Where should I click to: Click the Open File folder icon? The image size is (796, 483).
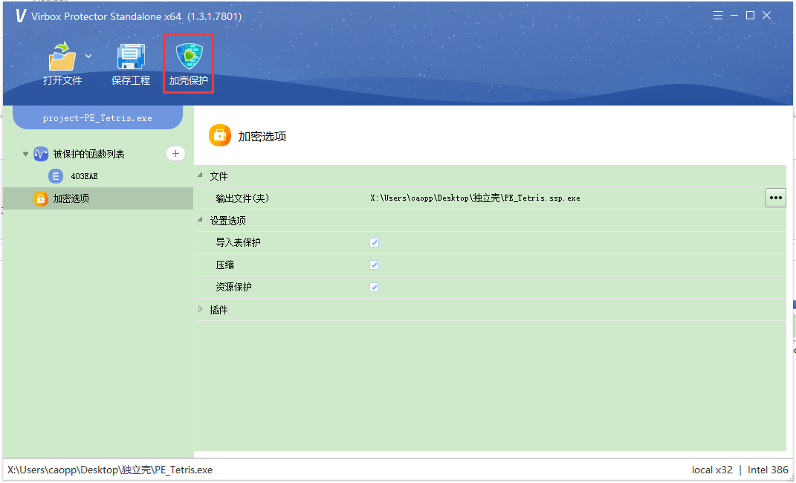(62, 56)
